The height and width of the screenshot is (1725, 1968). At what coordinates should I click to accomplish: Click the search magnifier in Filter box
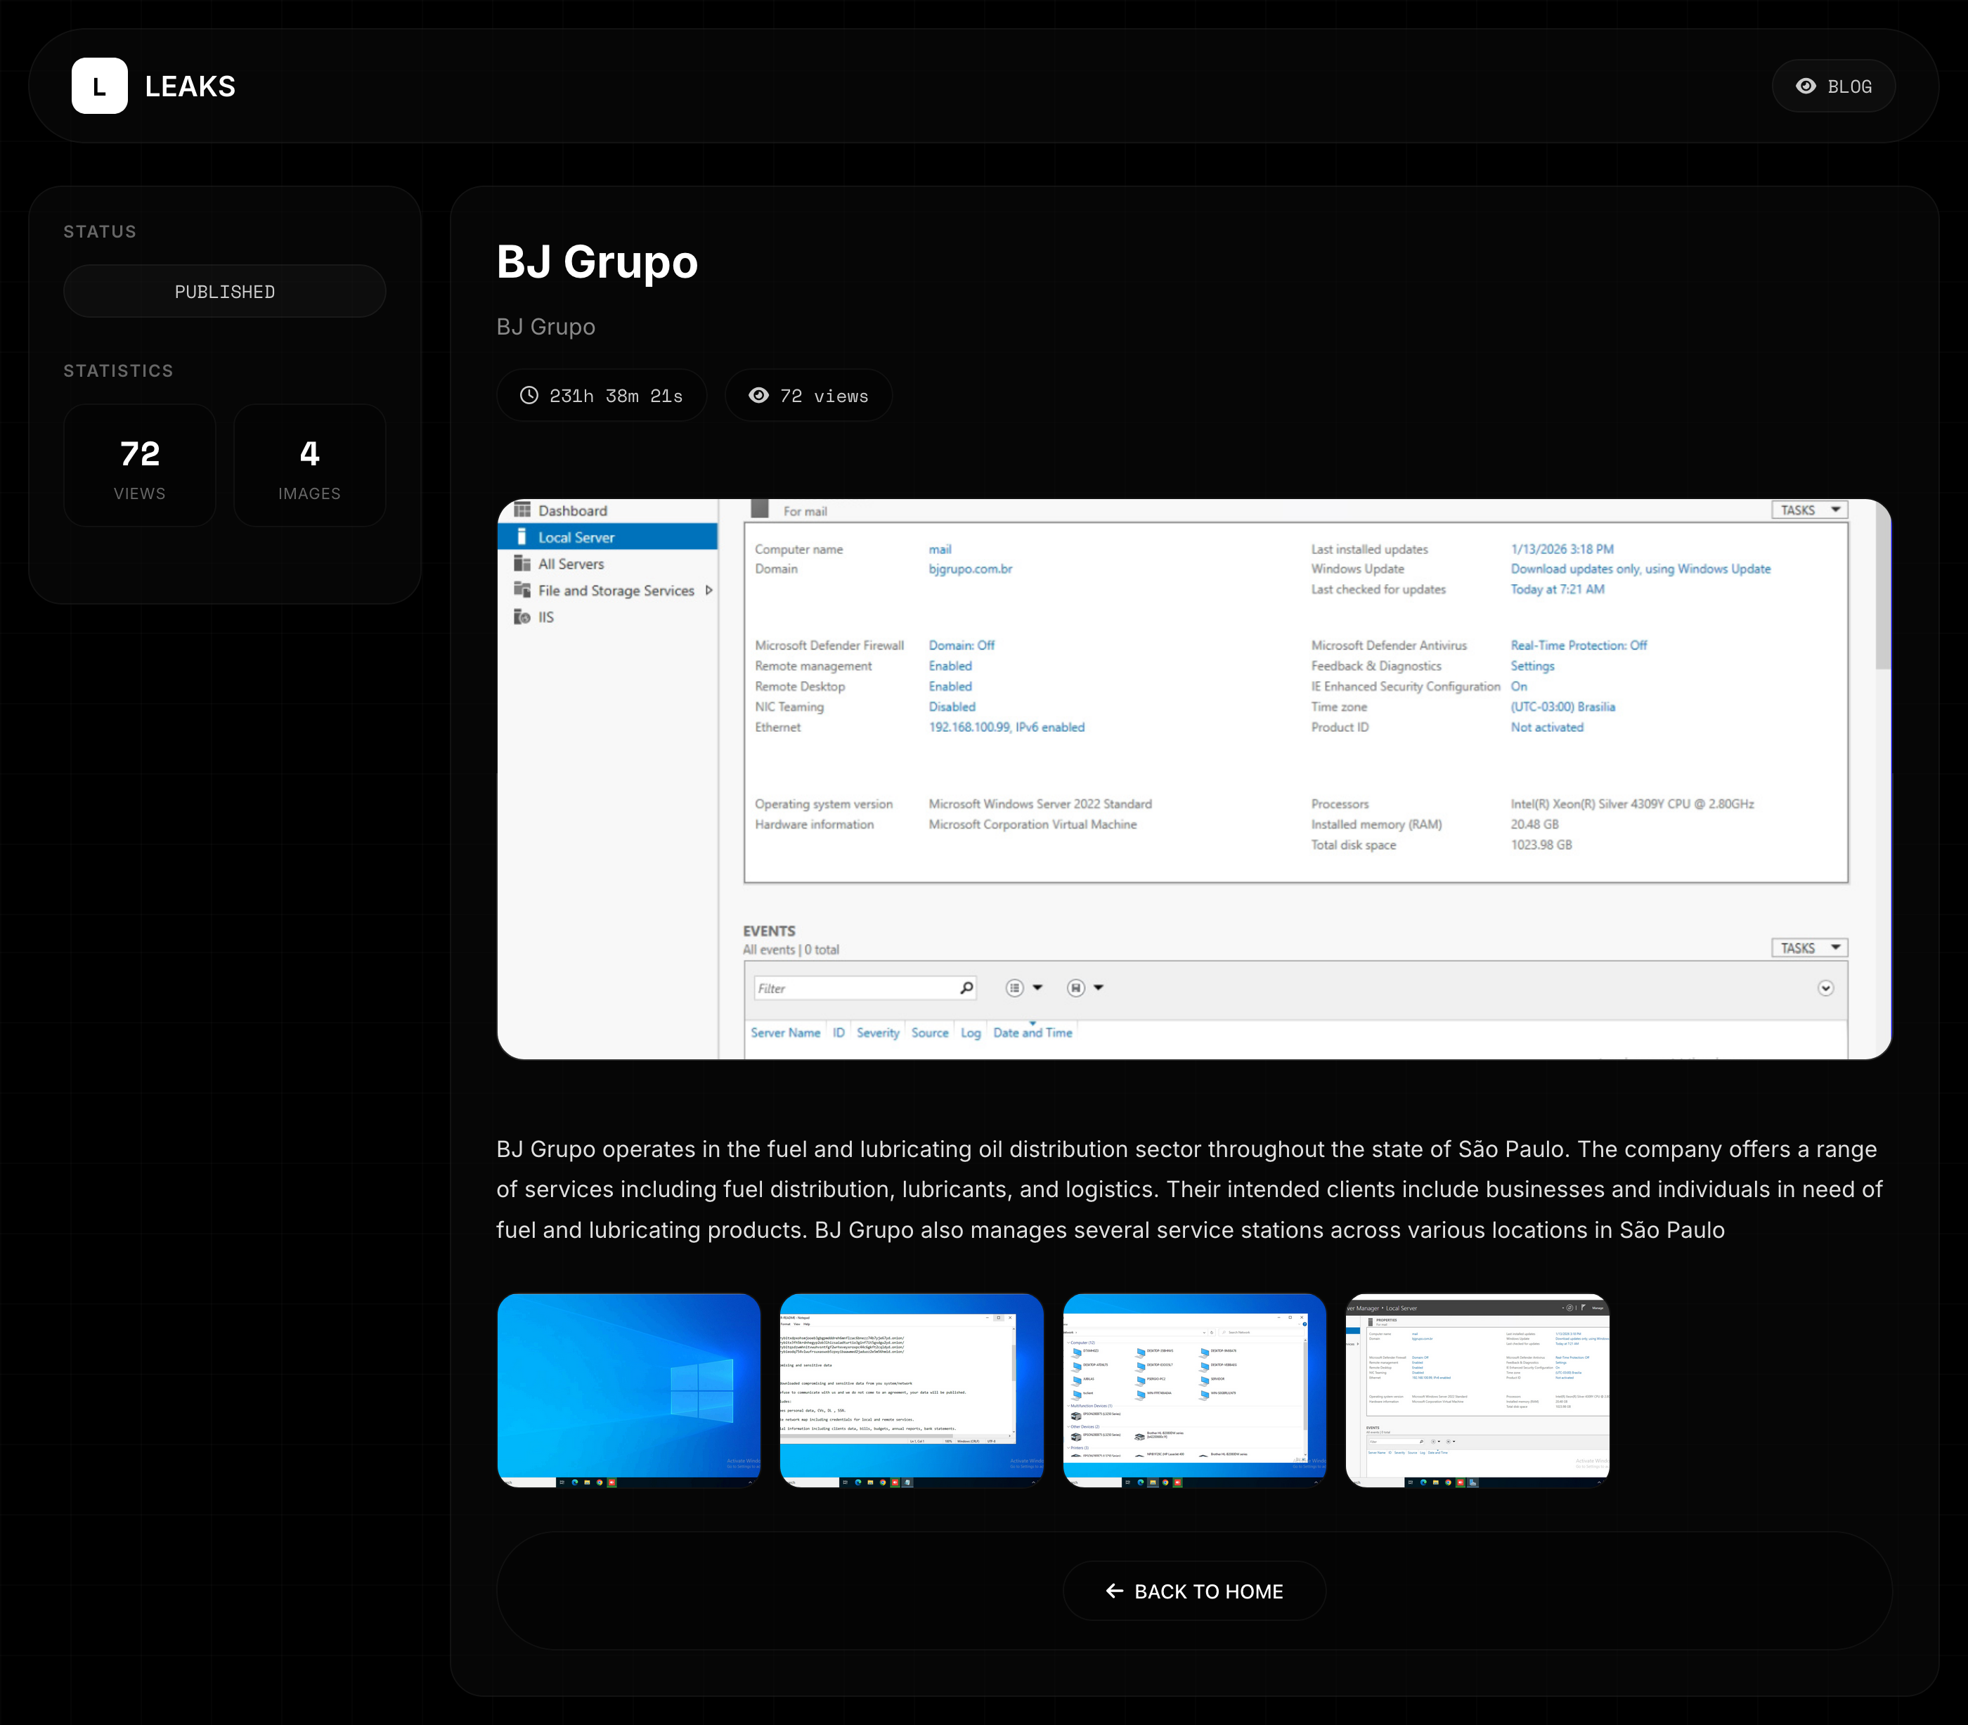(x=966, y=988)
